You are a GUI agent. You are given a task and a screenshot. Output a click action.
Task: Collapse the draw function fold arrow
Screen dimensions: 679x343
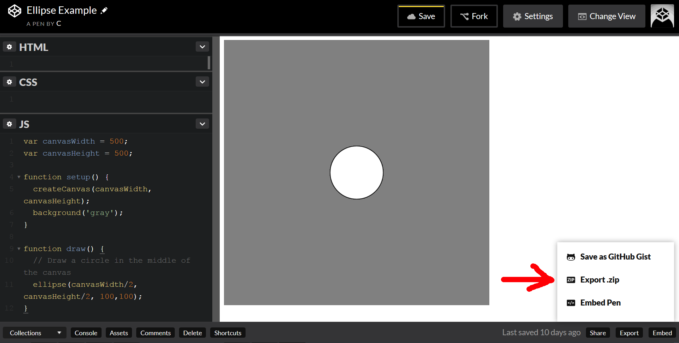(19, 249)
